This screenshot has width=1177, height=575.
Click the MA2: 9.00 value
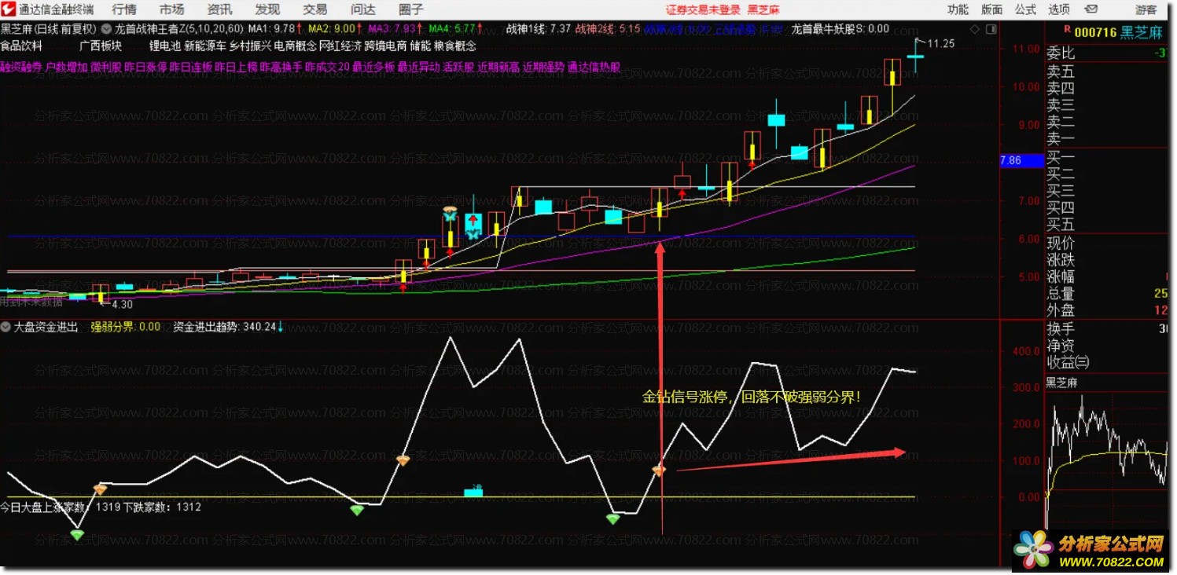[333, 29]
